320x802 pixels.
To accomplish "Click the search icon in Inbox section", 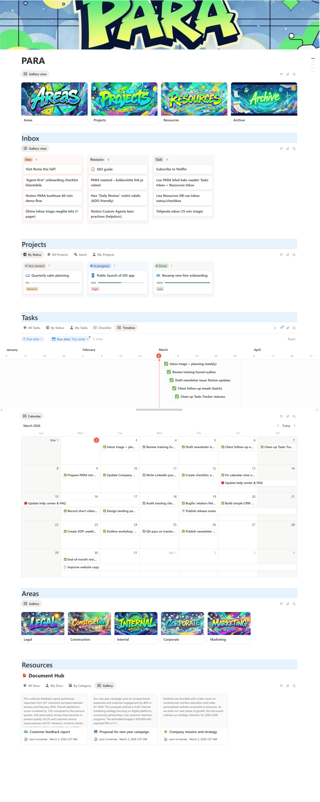I will tap(294, 149).
